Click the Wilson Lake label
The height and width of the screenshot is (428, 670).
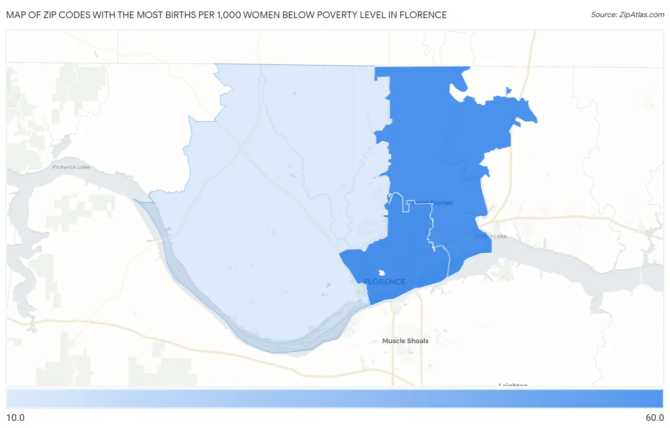(x=491, y=236)
